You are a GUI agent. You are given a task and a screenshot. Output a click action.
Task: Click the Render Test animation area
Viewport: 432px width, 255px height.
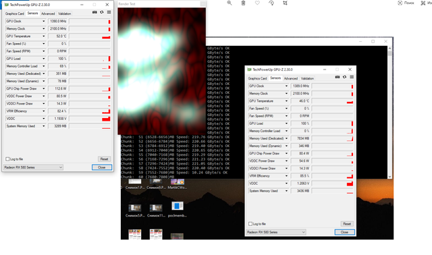162,71
